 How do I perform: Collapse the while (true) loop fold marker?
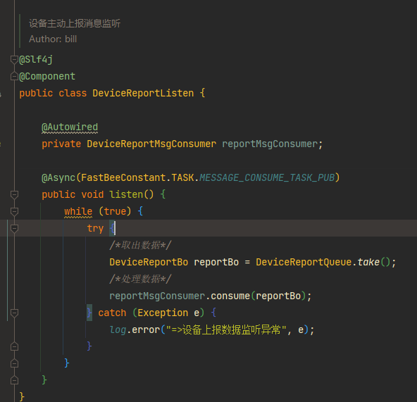click(x=14, y=212)
